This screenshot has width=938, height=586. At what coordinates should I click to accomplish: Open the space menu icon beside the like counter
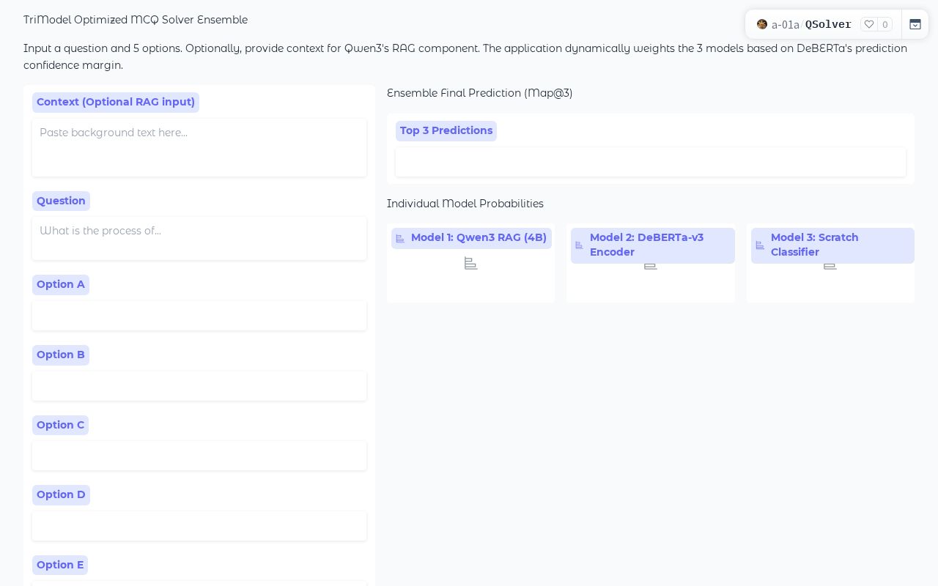pyautogui.click(x=915, y=24)
